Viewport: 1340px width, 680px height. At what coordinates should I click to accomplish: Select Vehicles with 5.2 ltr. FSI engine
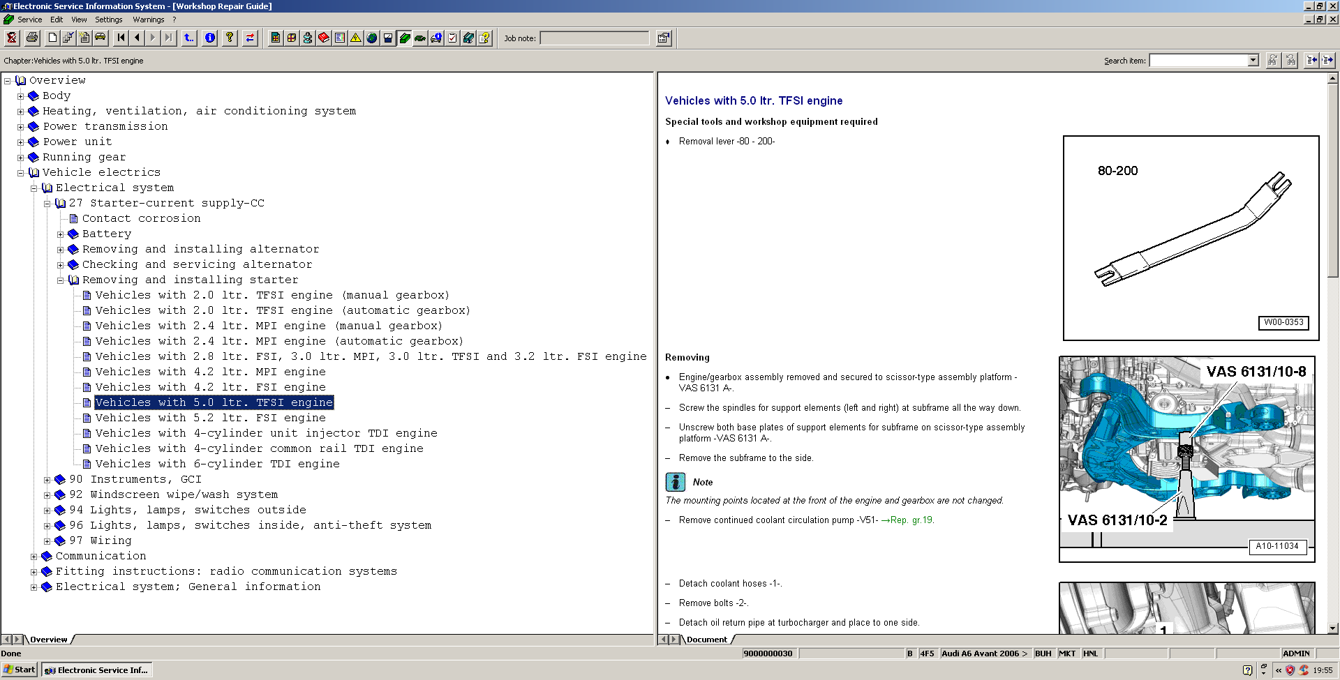tap(210, 418)
